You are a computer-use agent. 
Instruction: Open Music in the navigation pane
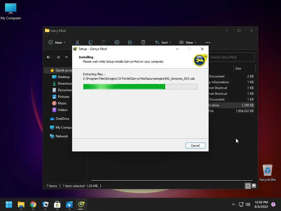pos(59,103)
